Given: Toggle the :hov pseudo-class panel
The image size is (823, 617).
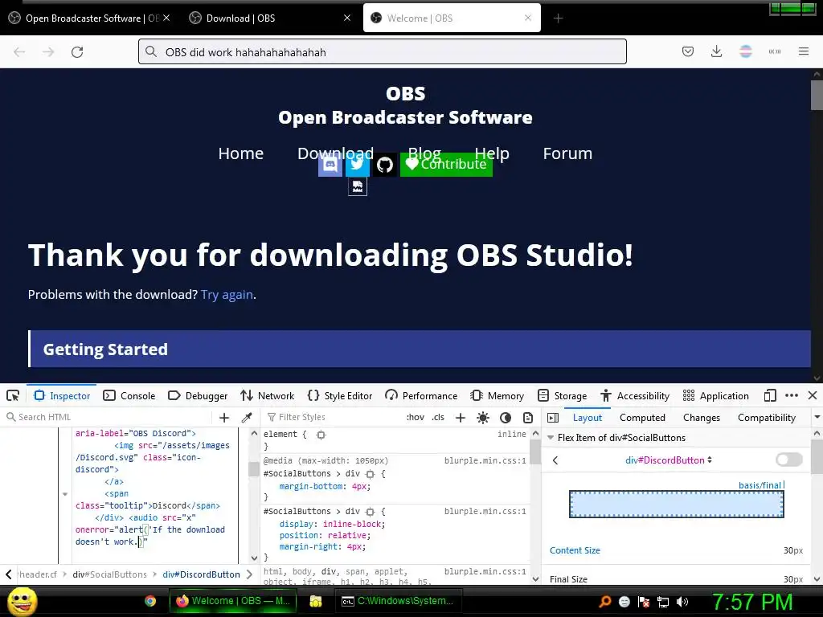Looking at the screenshot, I should coord(416,417).
